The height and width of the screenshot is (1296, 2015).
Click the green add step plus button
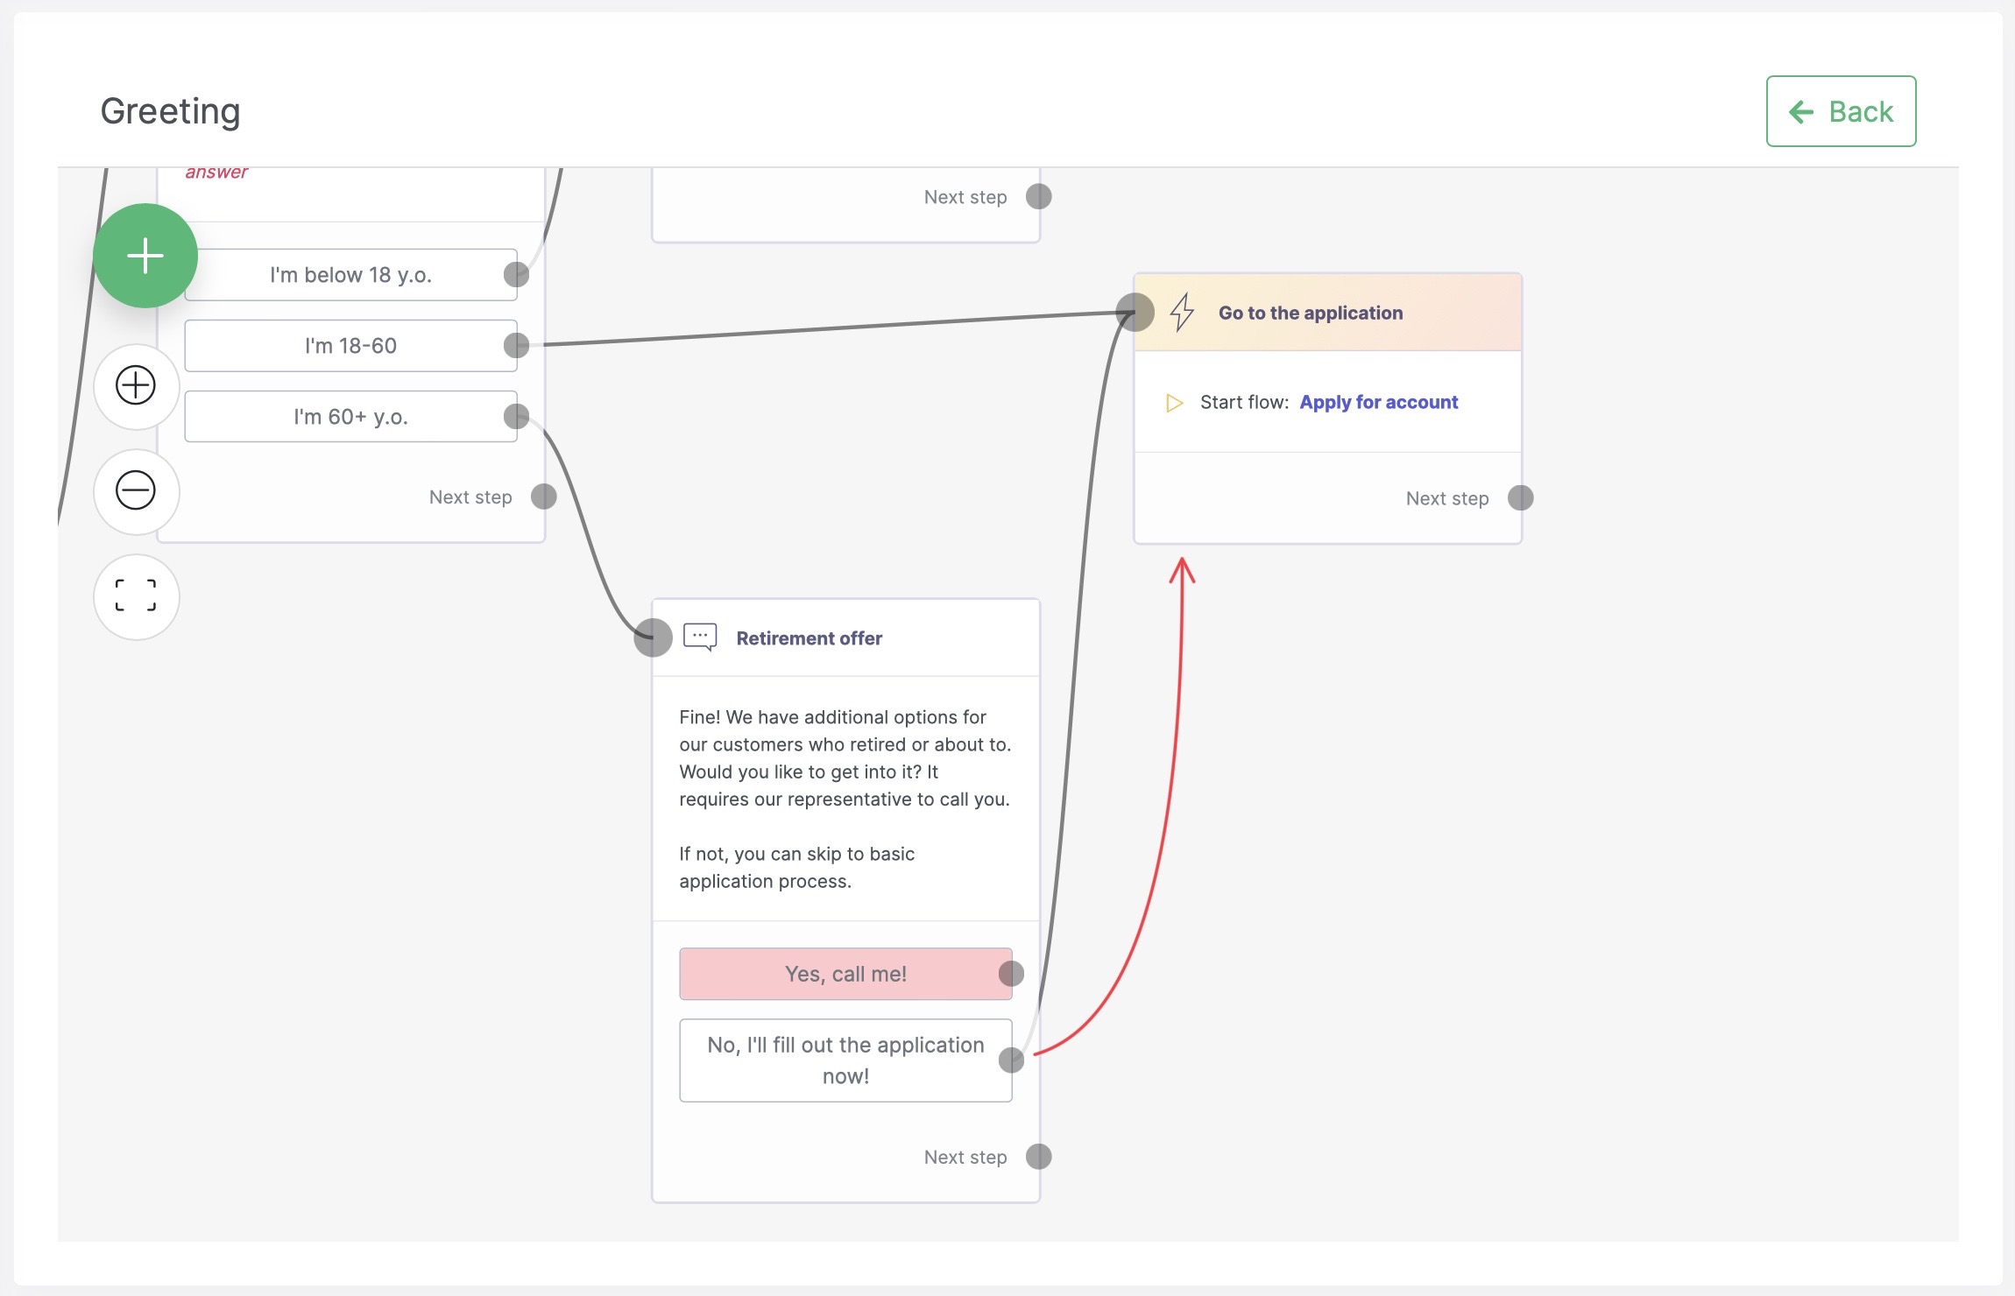pos(145,256)
